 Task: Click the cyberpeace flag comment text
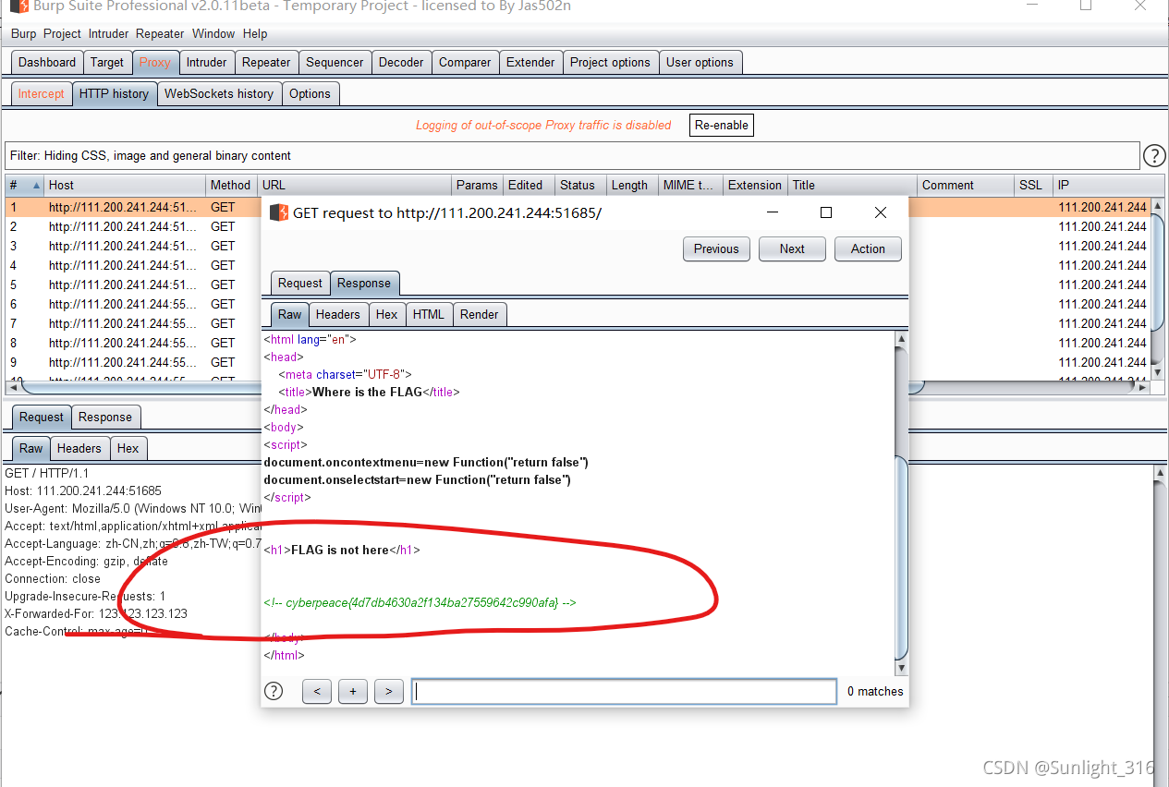pyautogui.click(x=420, y=602)
